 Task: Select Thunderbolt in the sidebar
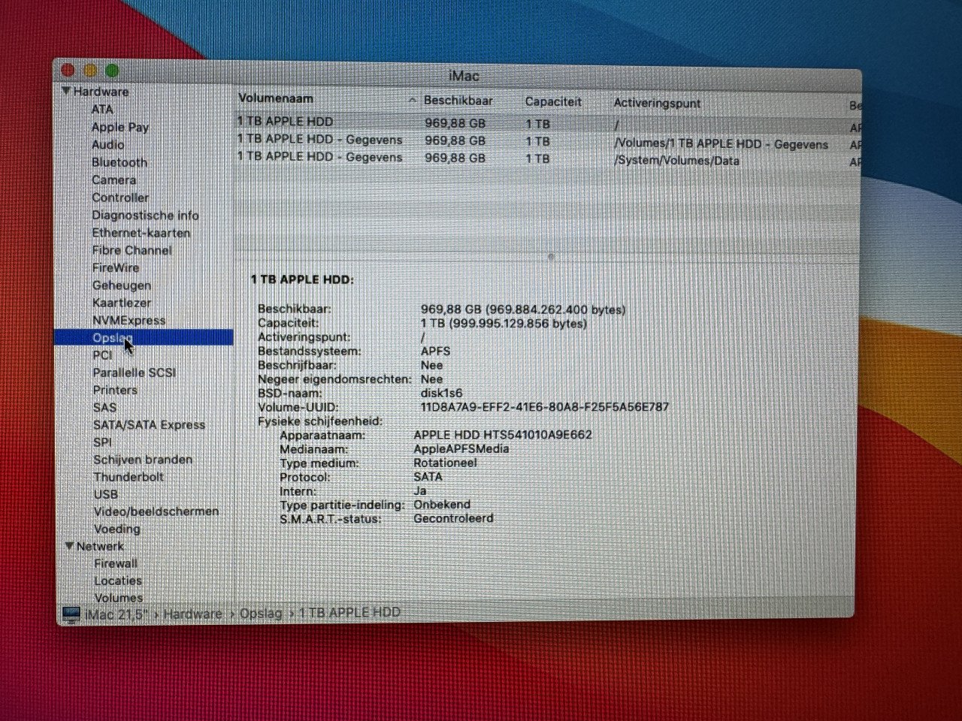(x=129, y=477)
